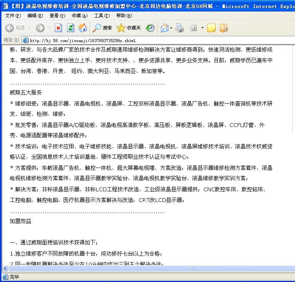Click the address bar URL field
Viewport: 295px width, 282px height.
(x=153, y=40)
